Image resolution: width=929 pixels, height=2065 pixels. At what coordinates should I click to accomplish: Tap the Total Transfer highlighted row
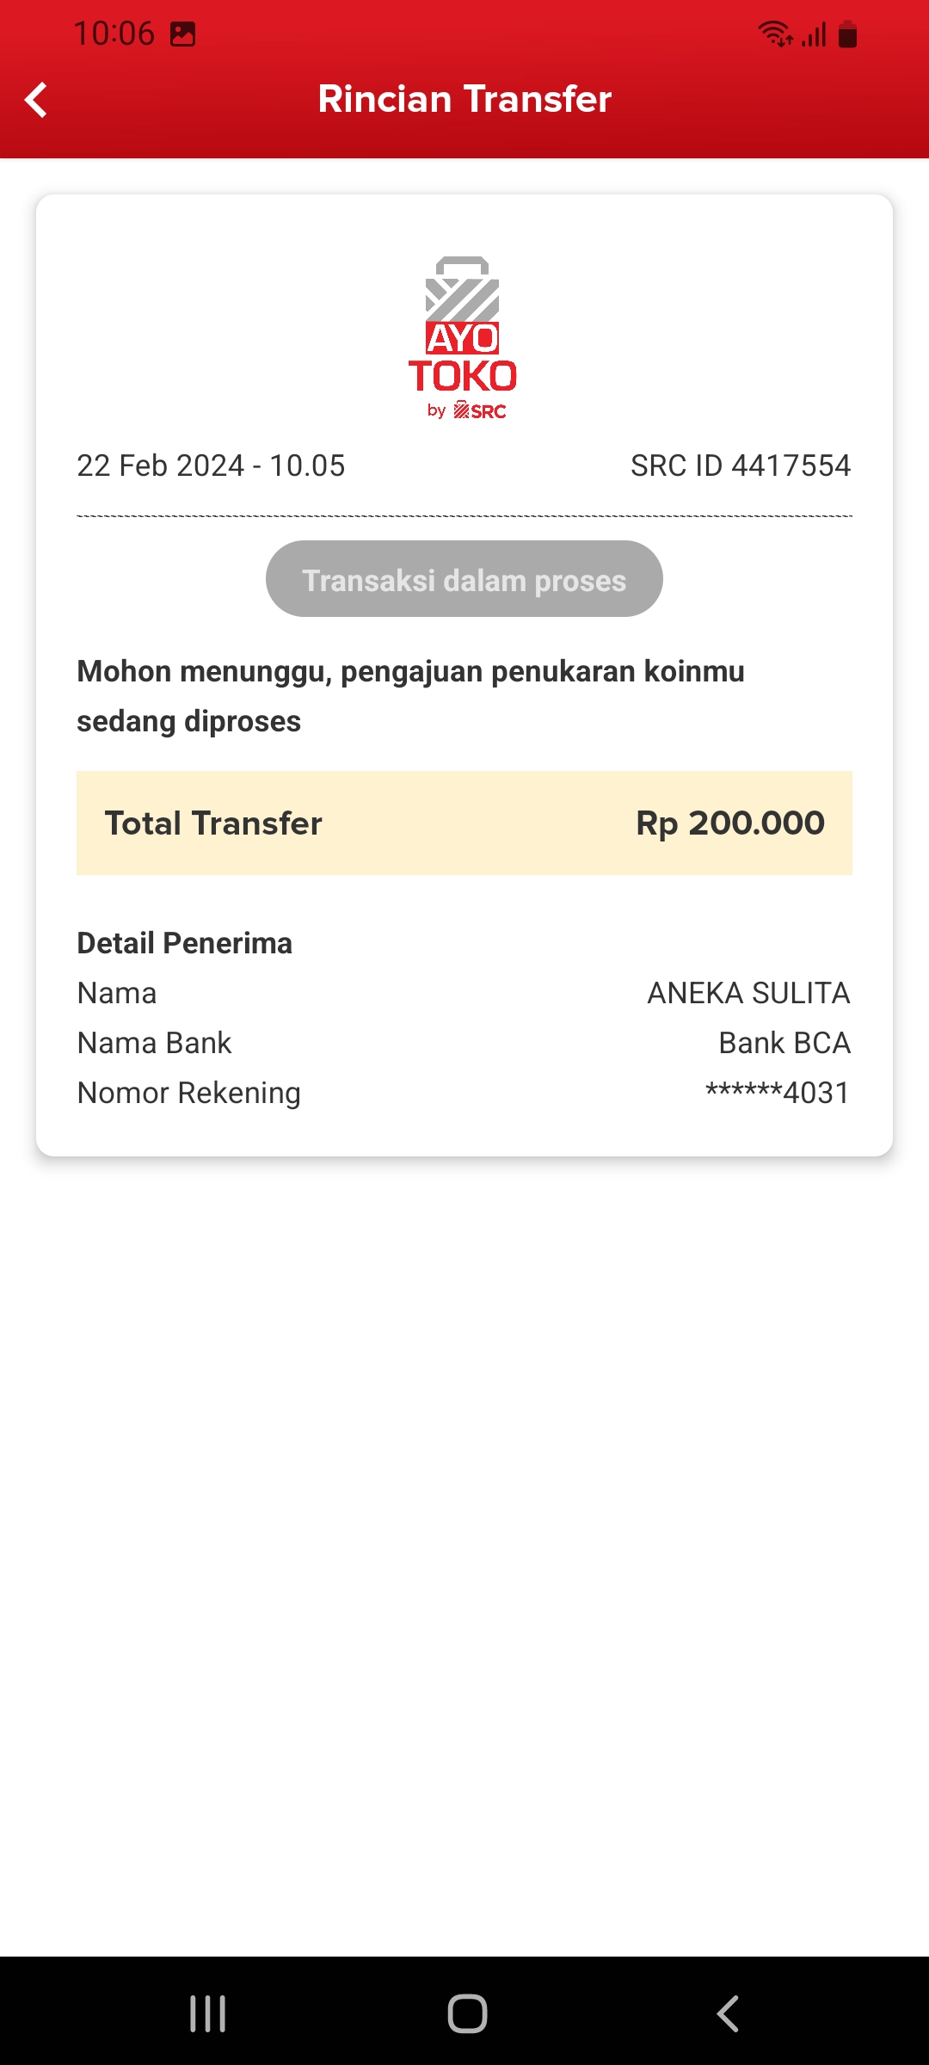pyautogui.click(x=464, y=823)
